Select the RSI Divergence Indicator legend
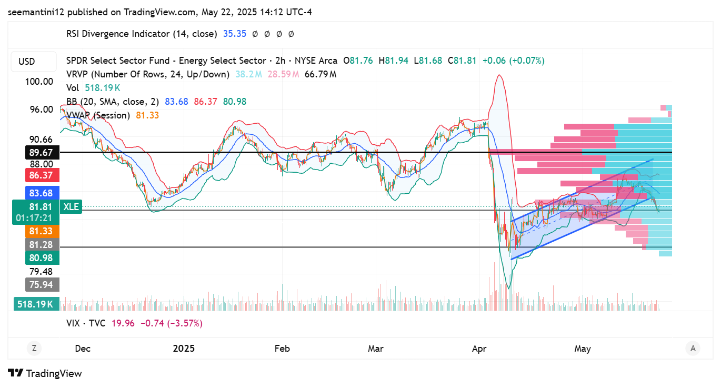The height and width of the screenshot is (387, 721). (142, 34)
